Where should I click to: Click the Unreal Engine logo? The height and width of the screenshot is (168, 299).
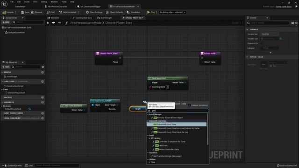4,4
